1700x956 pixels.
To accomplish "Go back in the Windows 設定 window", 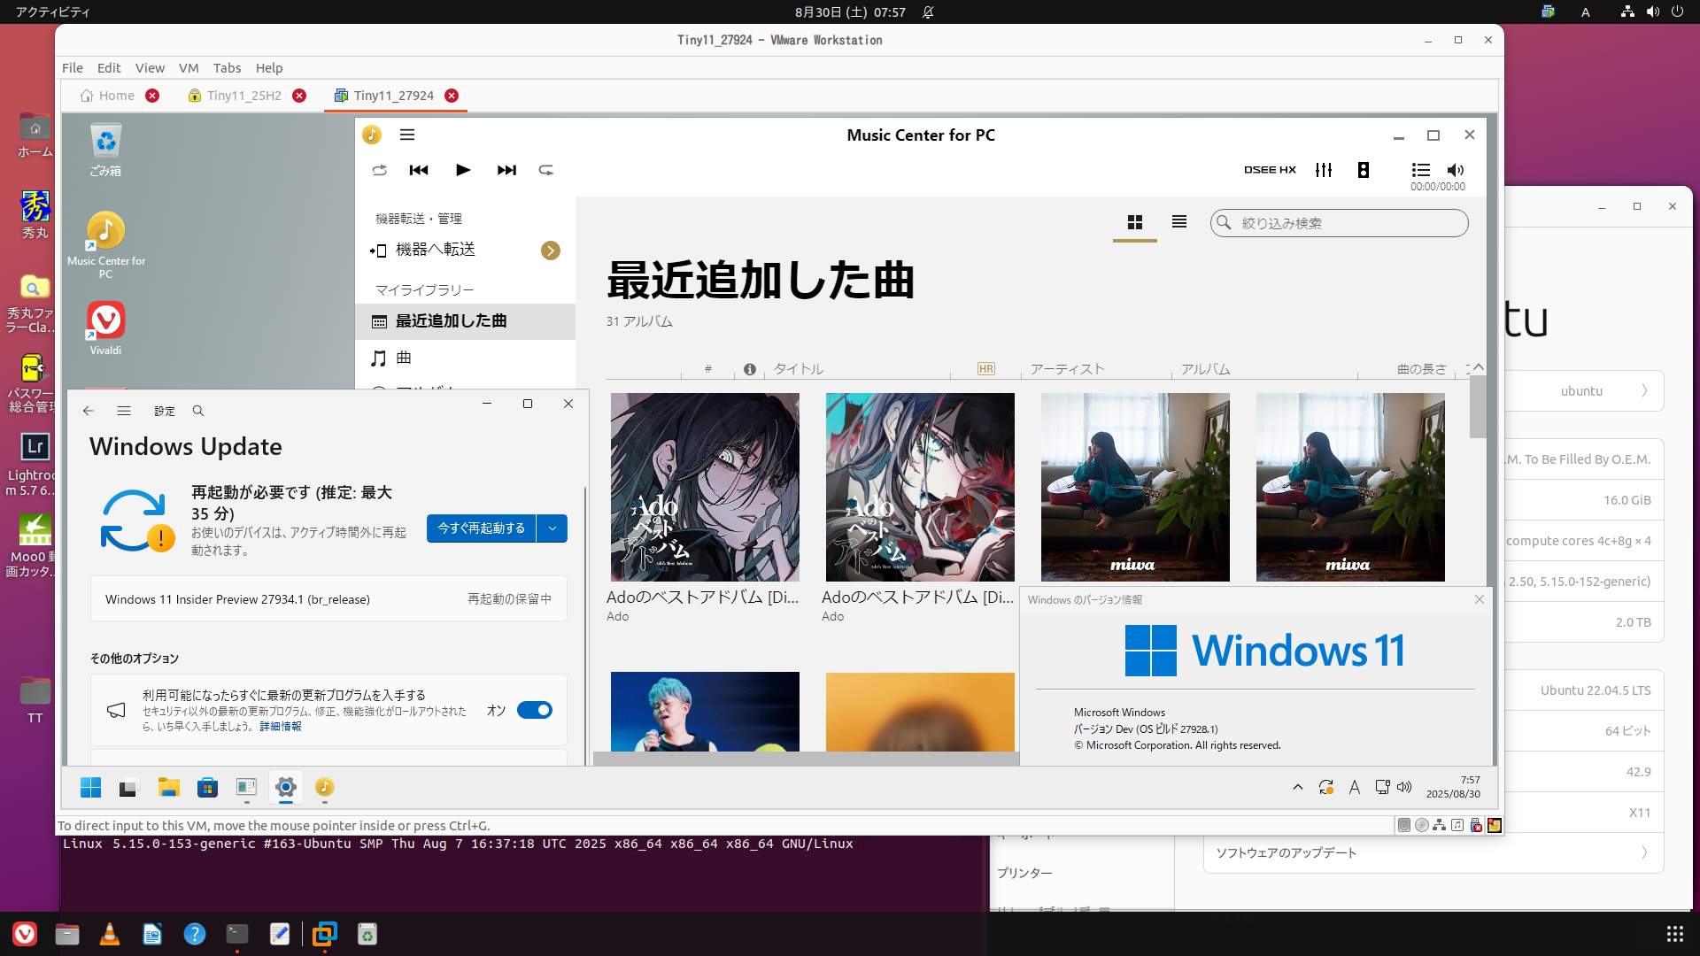I will 89,411.
